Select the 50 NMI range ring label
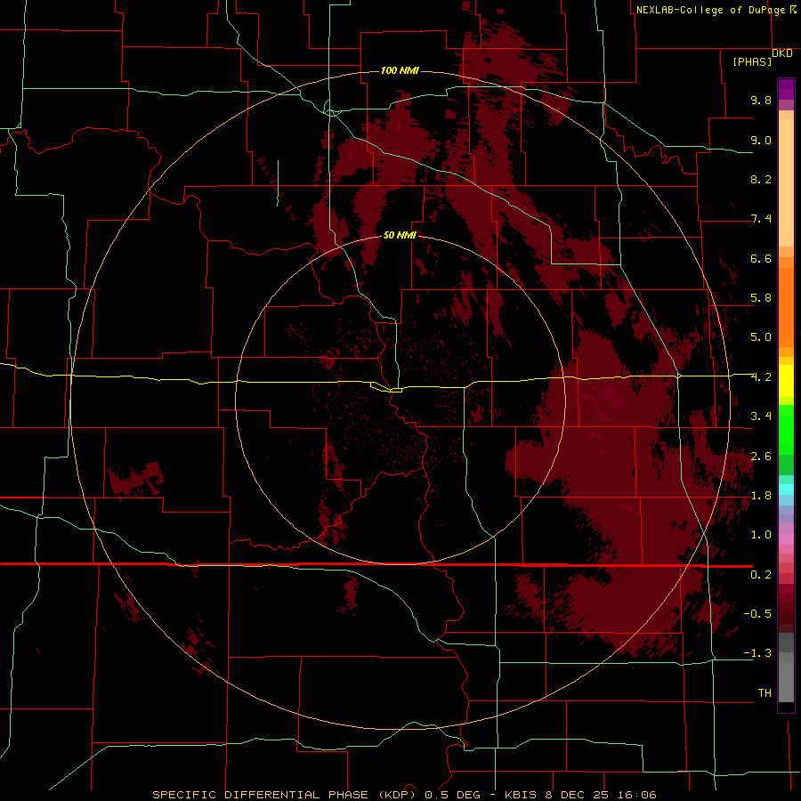The image size is (801, 801). point(400,235)
